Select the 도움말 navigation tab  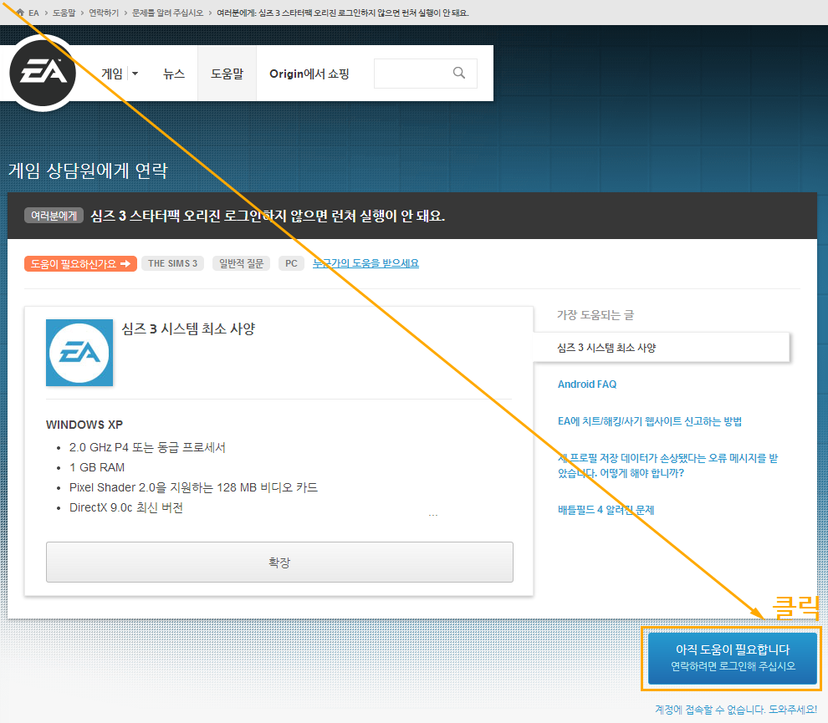point(227,74)
